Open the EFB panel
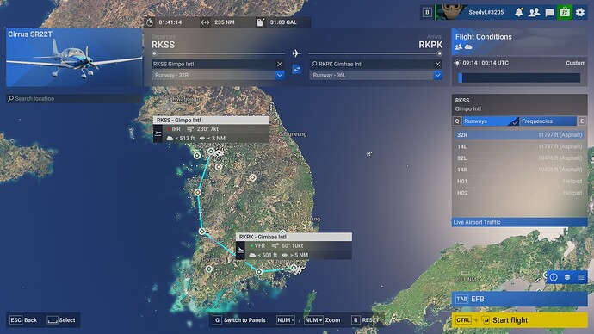Screen dimensions: 594x334 coord(519,299)
